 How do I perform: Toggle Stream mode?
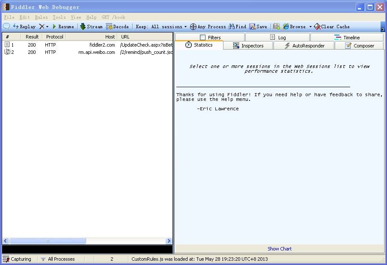point(91,26)
